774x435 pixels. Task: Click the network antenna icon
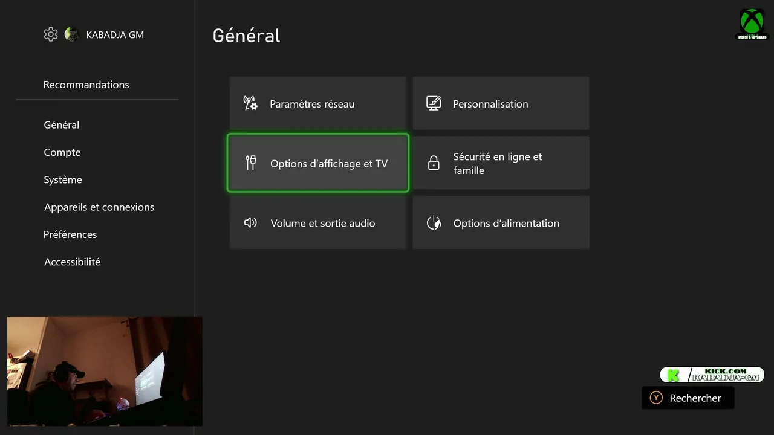tap(250, 103)
